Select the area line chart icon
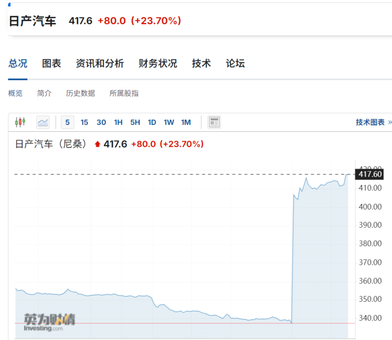 tap(43, 122)
